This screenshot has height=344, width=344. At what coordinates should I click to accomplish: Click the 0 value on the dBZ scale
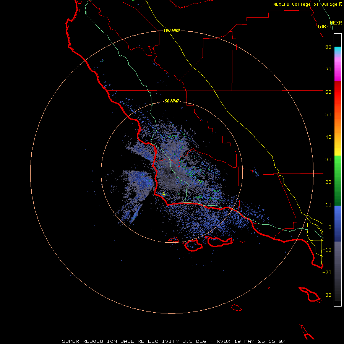(330, 227)
